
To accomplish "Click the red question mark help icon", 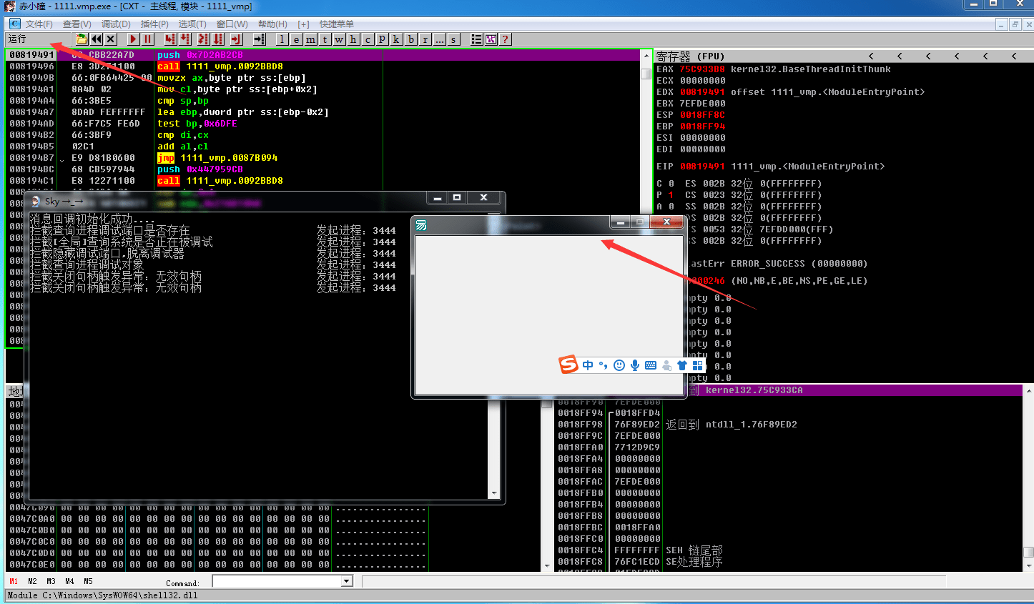I will pyautogui.click(x=505, y=39).
